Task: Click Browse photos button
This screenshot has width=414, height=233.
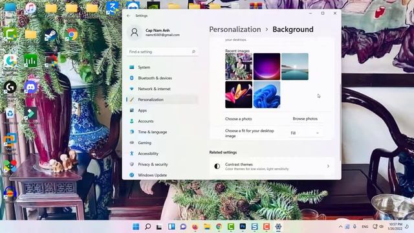Action: (305, 119)
